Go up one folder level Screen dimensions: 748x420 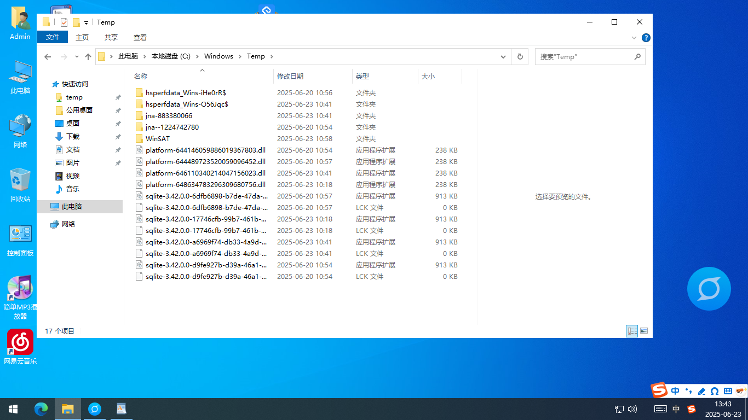[88, 57]
